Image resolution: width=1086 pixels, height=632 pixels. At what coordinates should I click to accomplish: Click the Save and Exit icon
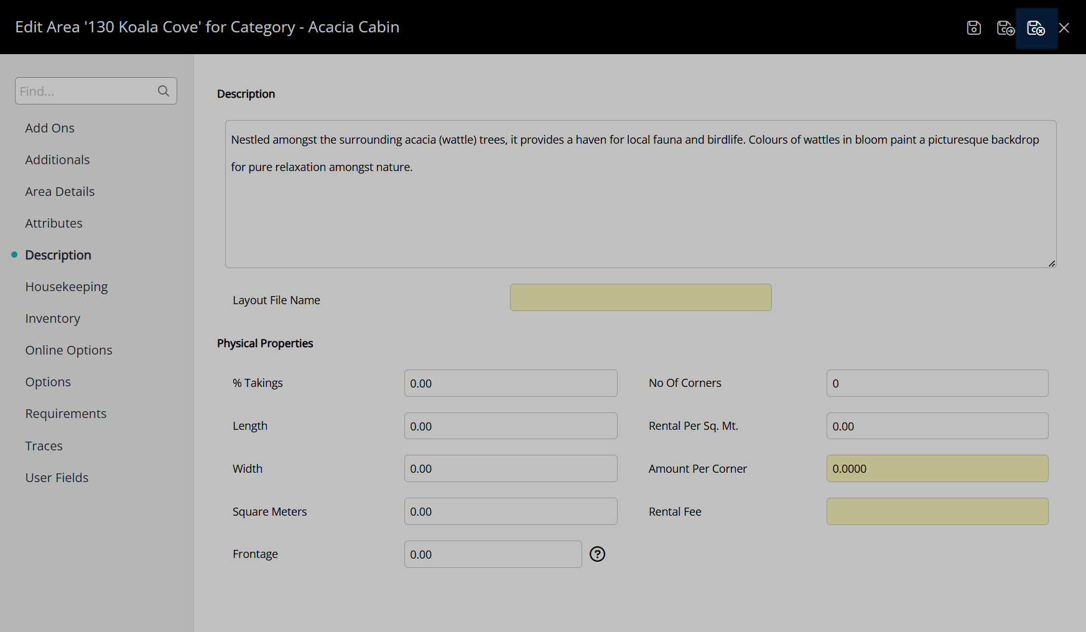(1036, 27)
